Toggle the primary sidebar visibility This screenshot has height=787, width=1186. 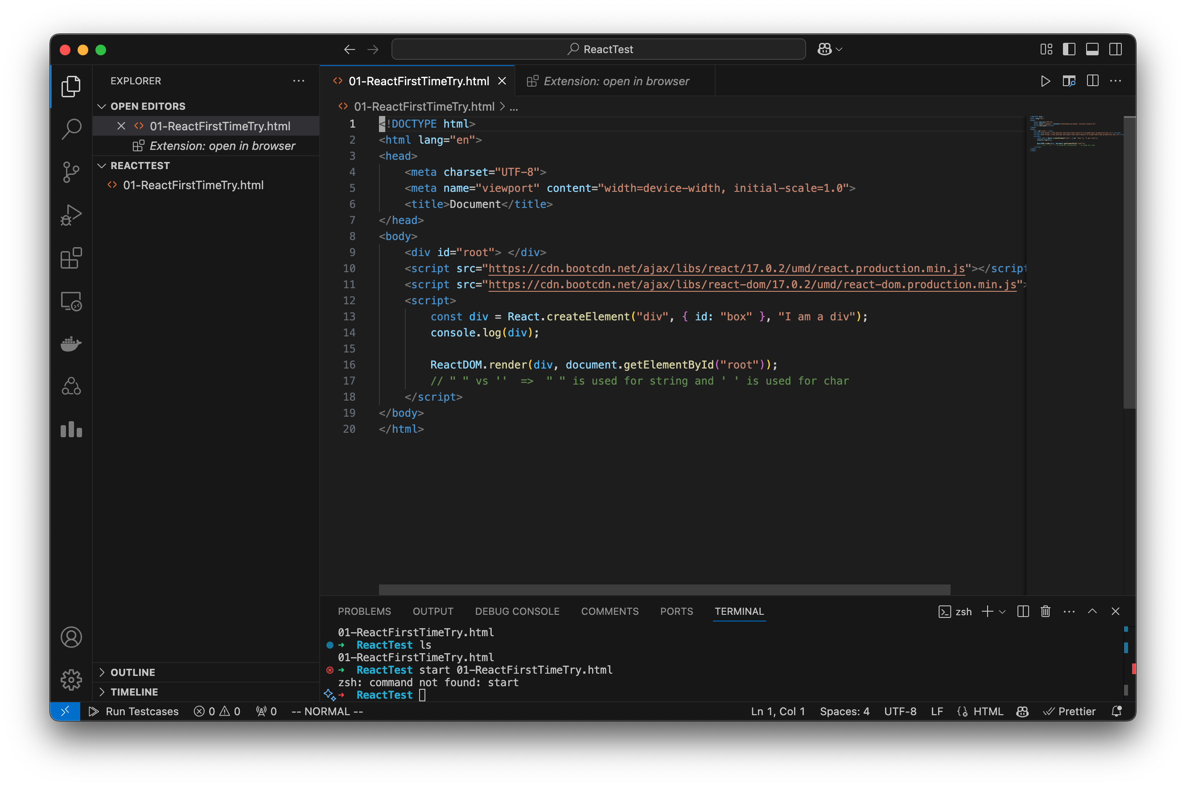coord(1069,49)
